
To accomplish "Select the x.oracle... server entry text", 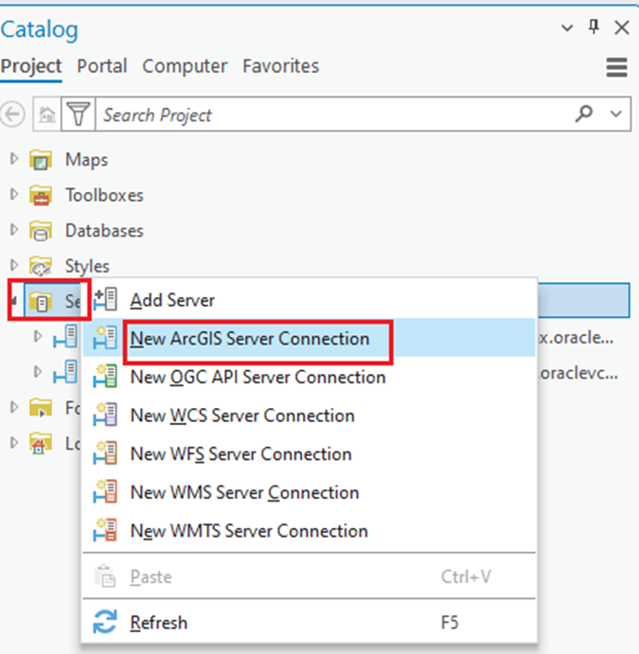I will (576, 337).
